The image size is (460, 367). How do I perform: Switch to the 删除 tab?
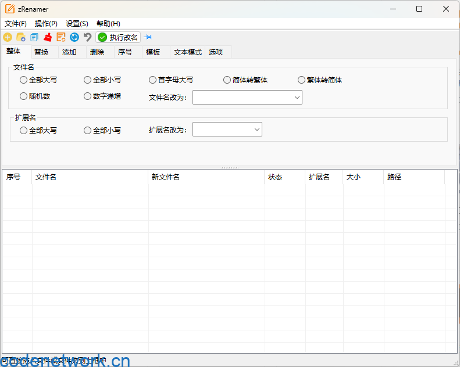[100, 52]
